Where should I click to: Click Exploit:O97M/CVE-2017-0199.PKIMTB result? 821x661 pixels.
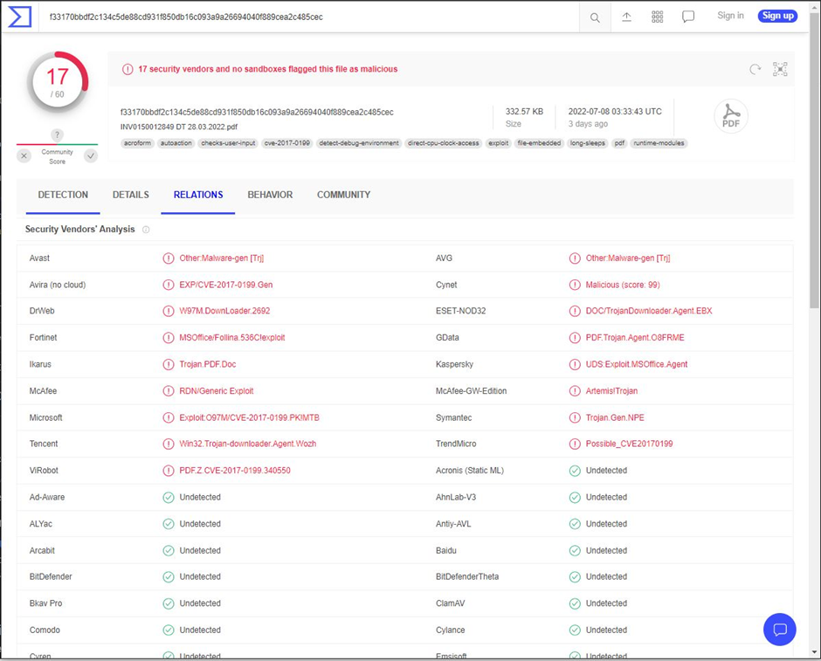[249, 417]
